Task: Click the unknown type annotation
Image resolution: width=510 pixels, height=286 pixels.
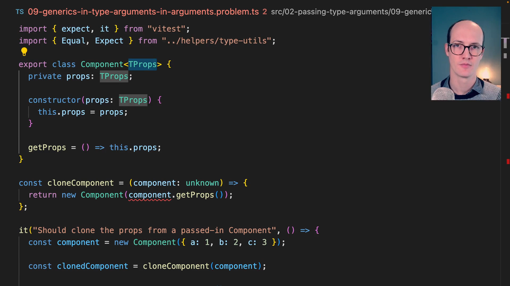Action: [202, 183]
